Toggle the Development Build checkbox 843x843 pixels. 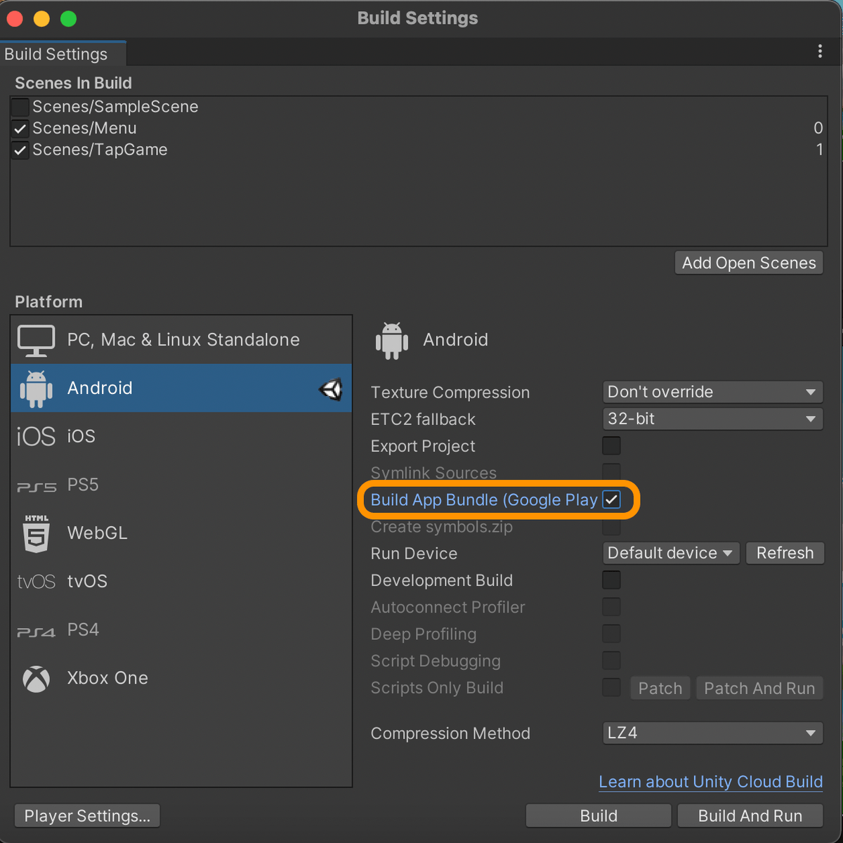pyautogui.click(x=611, y=580)
